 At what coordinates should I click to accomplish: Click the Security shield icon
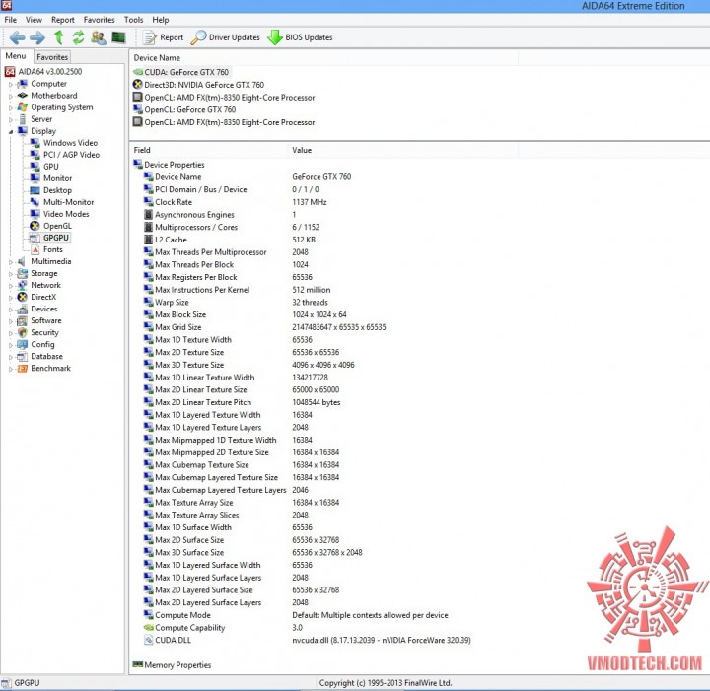click(x=22, y=332)
